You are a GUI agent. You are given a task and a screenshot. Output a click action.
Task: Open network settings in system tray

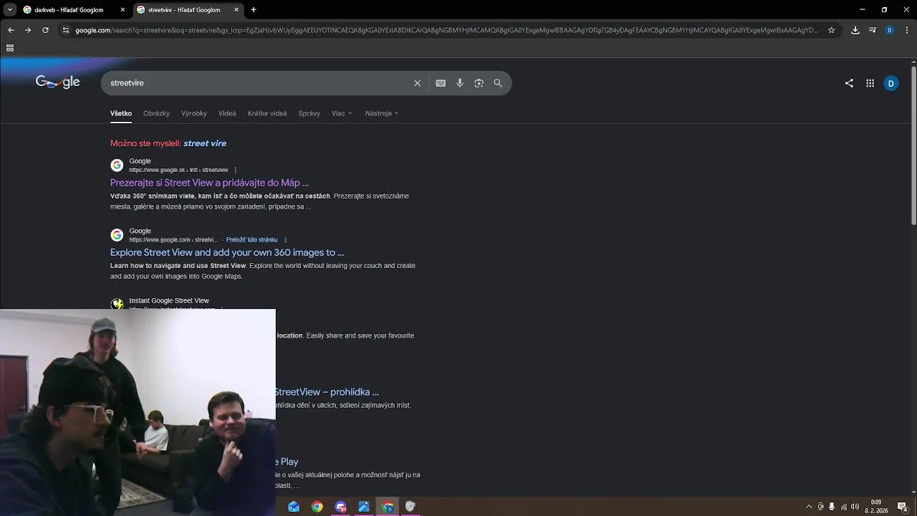843,507
